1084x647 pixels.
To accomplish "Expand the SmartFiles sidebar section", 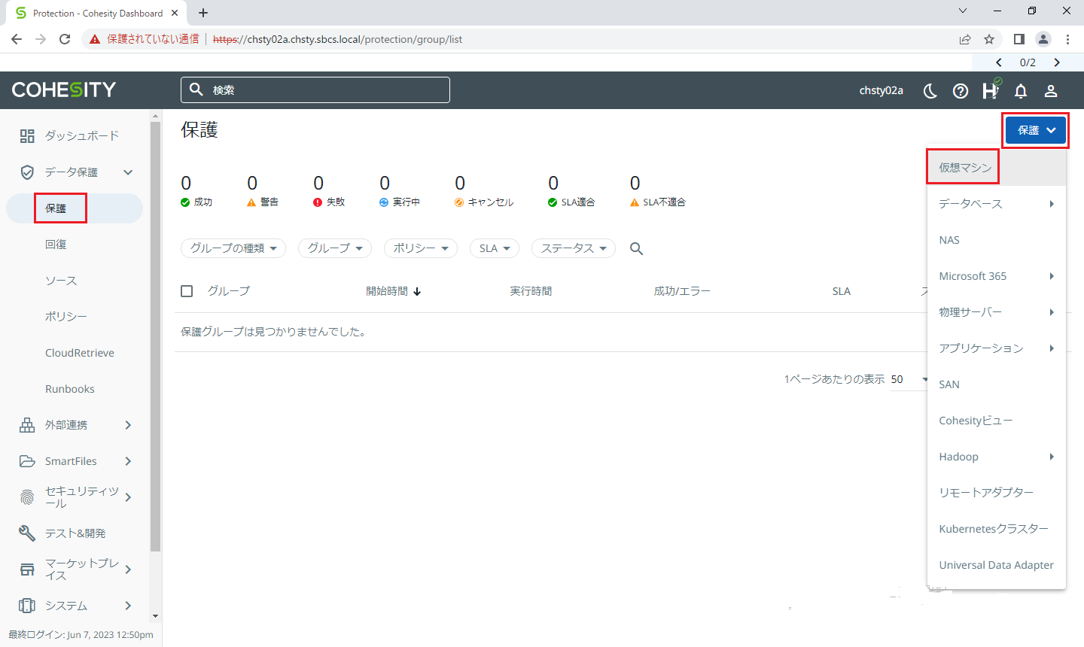I will (128, 461).
